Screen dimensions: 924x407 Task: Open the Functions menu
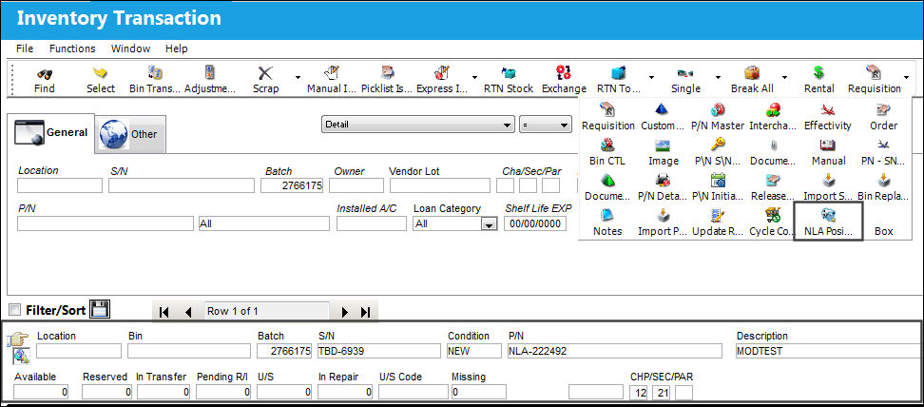click(72, 48)
